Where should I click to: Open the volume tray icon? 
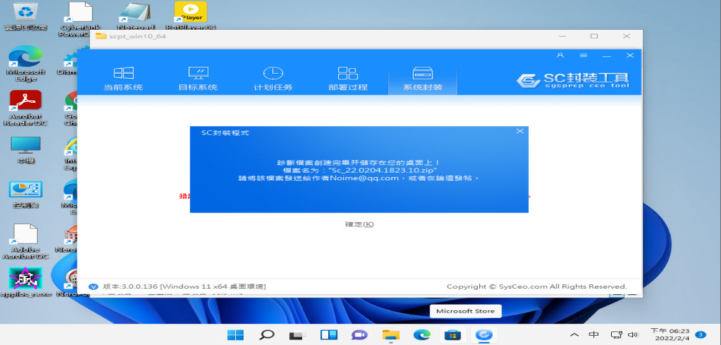633,334
